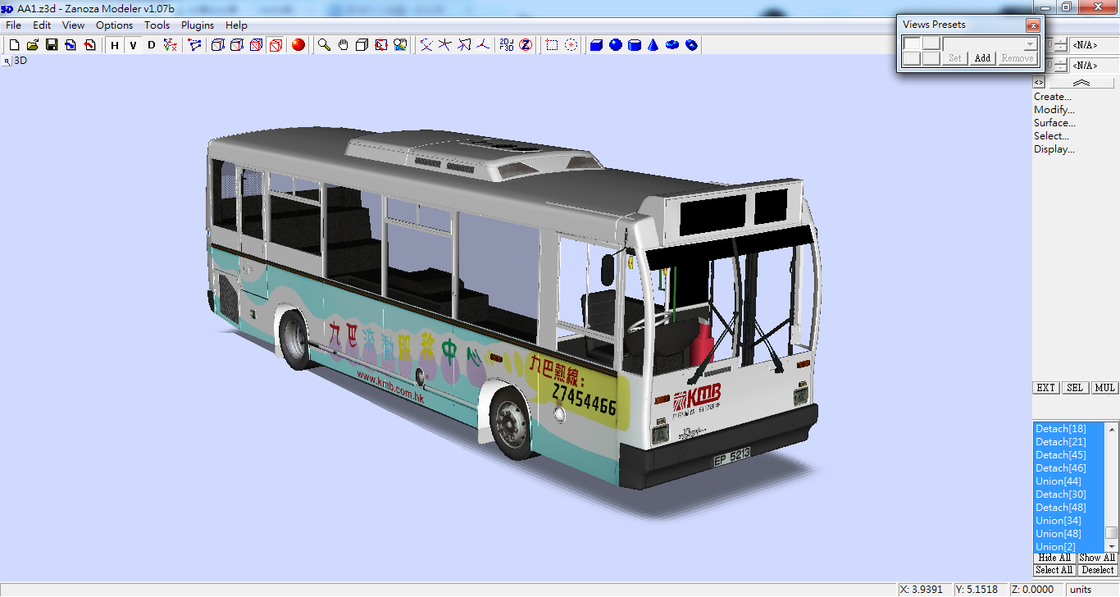The image size is (1120, 597).
Task: Create a new file via toolbar icon
Action: pyautogui.click(x=14, y=45)
